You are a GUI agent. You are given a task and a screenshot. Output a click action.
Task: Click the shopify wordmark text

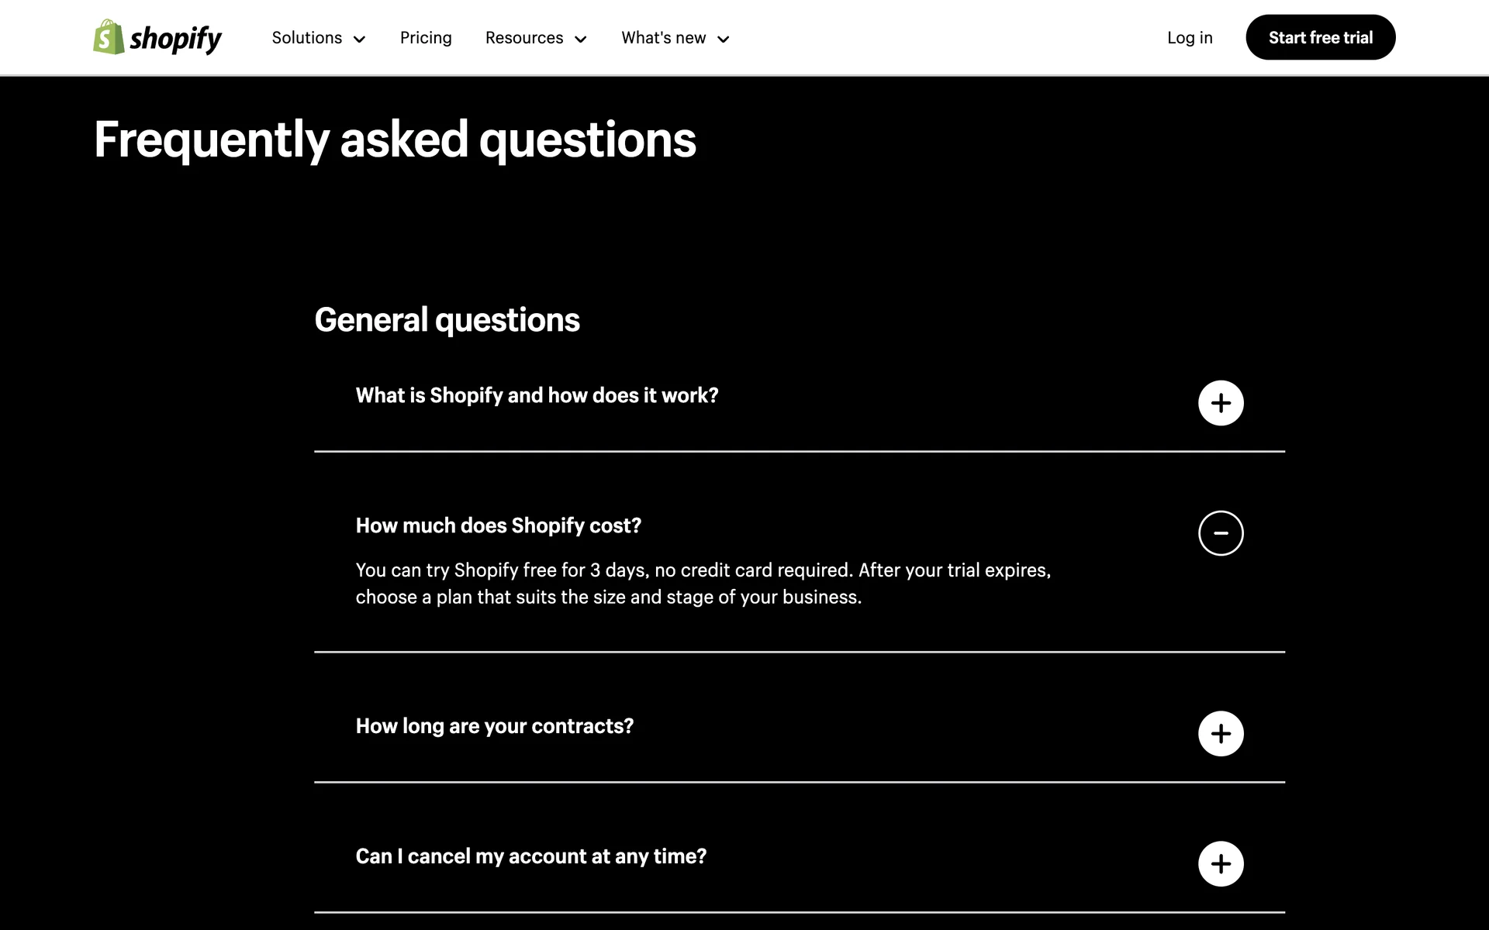click(175, 39)
